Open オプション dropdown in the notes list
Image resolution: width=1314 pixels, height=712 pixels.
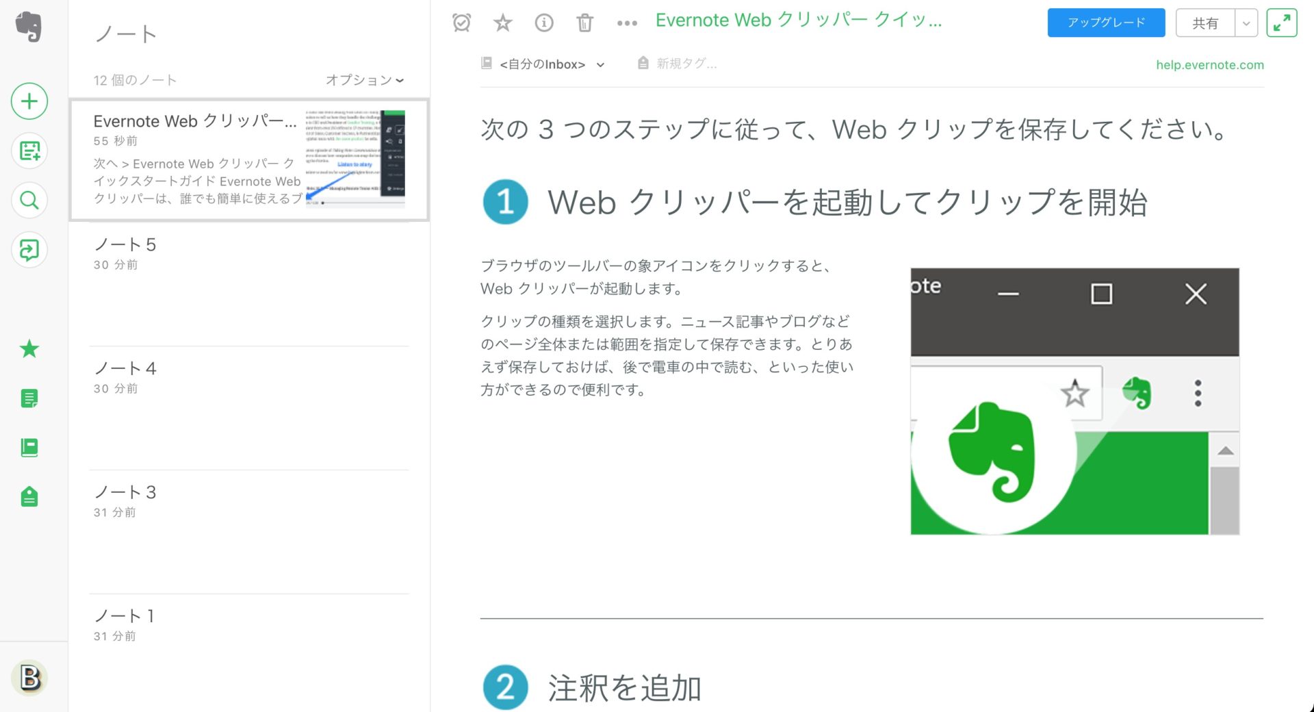point(365,80)
